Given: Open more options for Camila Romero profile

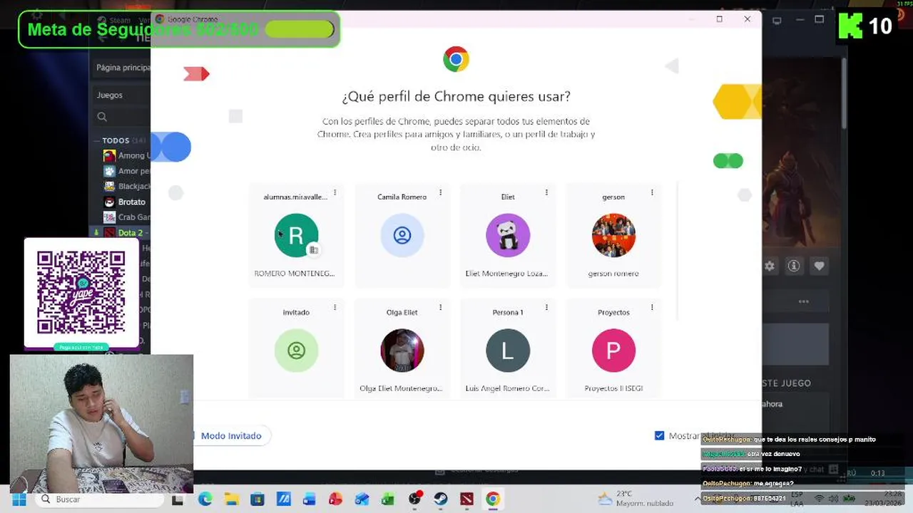Looking at the screenshot, I should pyautogui.click(x=440, y=192).
